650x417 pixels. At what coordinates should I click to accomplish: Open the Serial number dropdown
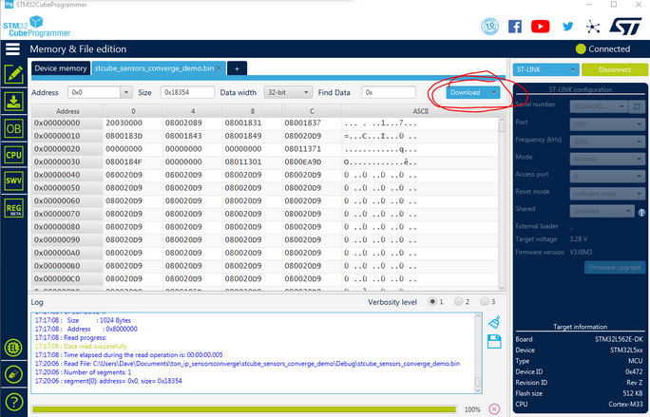(599, 106)
